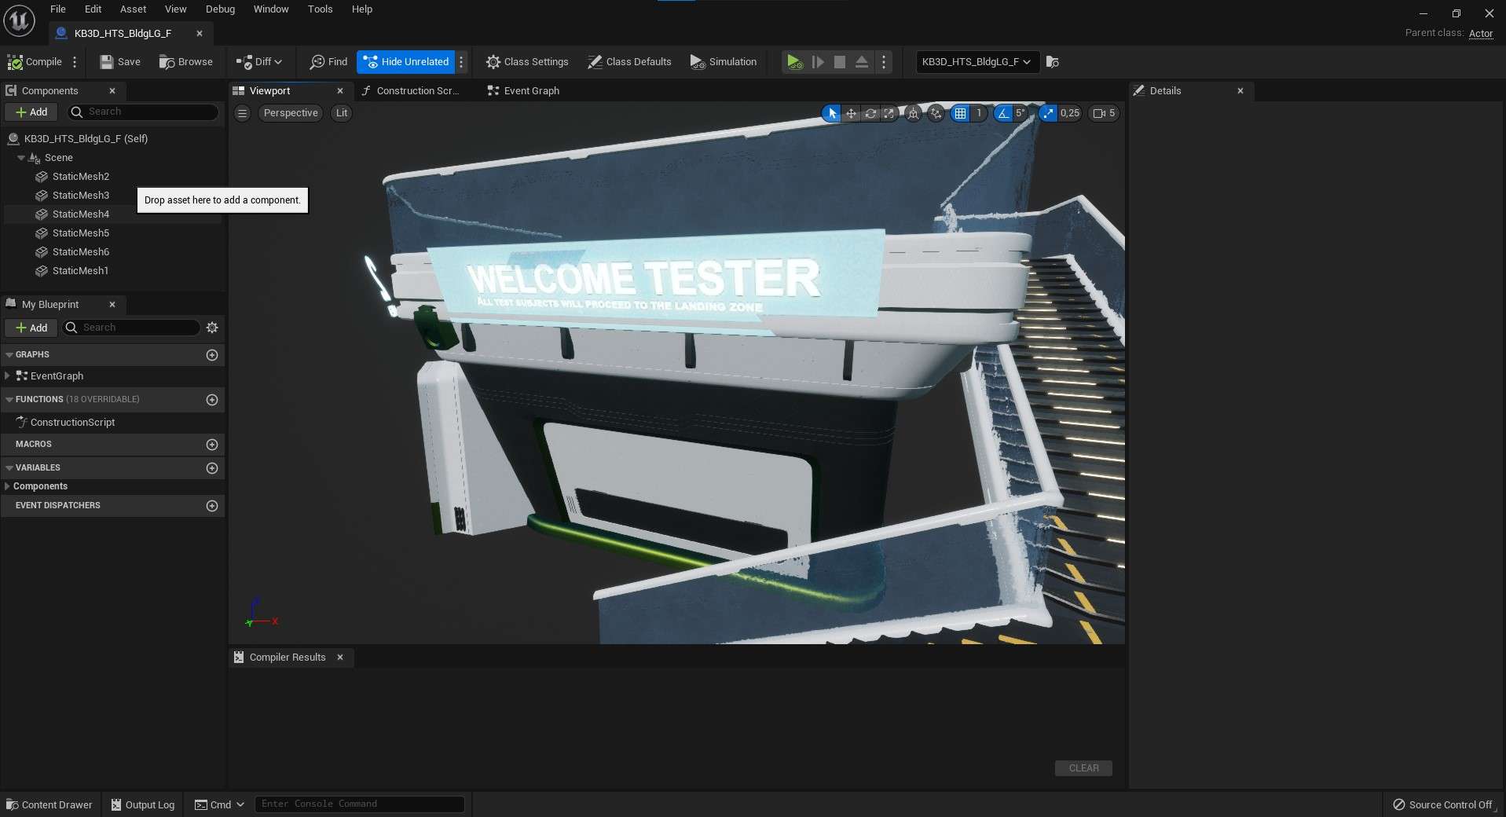
Task: Open the Asset menu
Action: coord(133,9)
